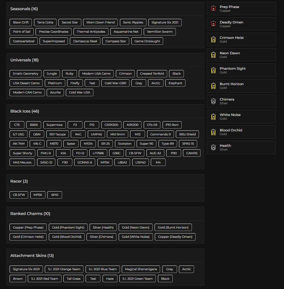Click the Modern CAN Camo tag
This screenshot has height=289, width=284.
[x=27, y=92]
